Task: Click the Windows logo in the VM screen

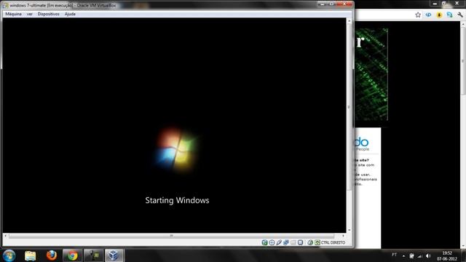Action: (x=177, y=150)
